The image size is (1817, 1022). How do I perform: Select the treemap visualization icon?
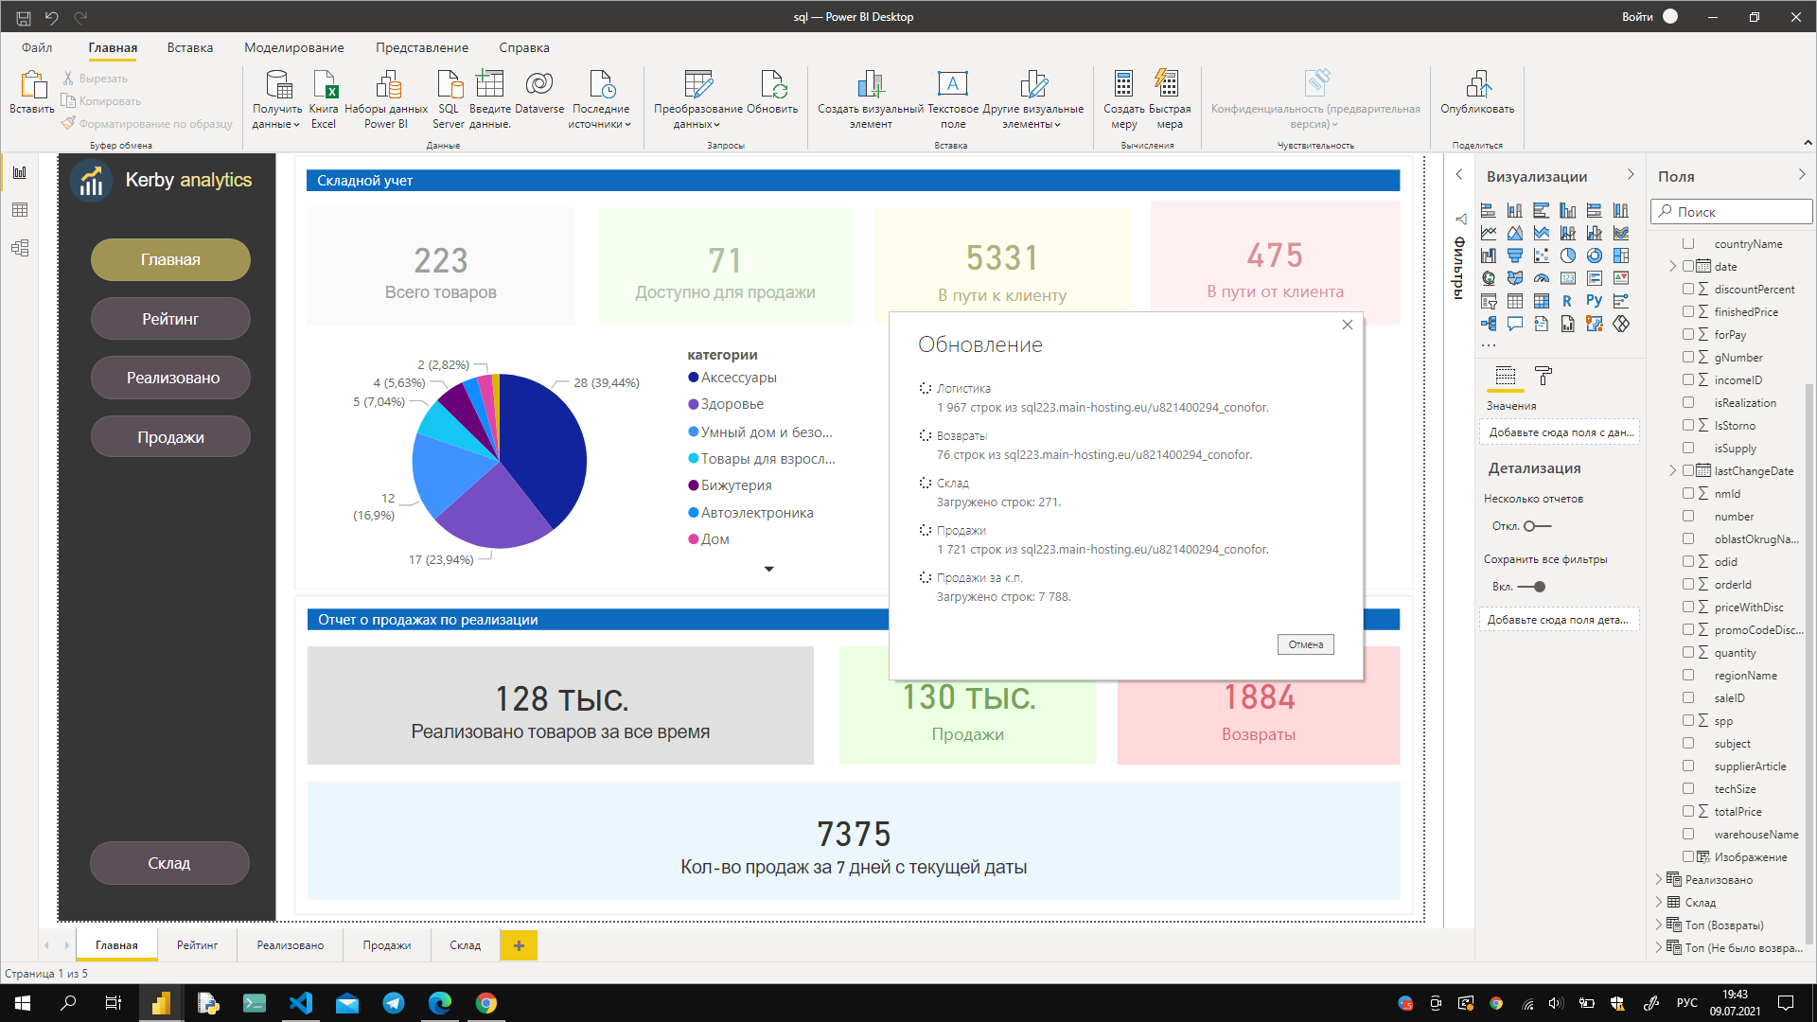click(1621, 255)
